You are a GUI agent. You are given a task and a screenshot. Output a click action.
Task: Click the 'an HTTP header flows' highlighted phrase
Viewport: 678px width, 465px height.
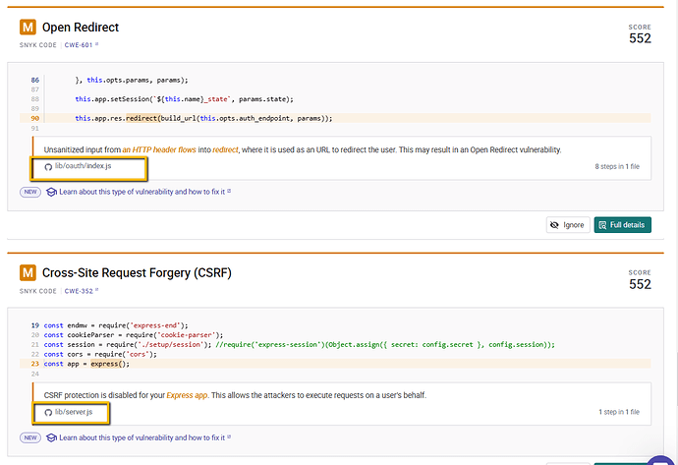click(x=159, y=149)
